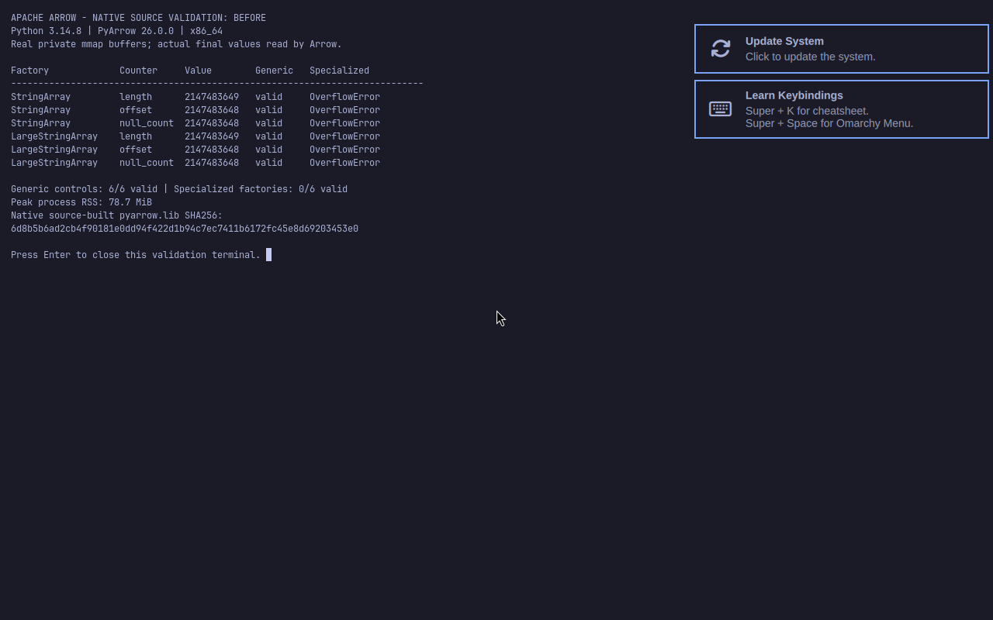Click the 'Specialized' column header

(x=339, y=71)
